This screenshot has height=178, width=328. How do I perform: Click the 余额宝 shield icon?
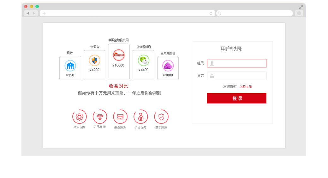[94, 60]
